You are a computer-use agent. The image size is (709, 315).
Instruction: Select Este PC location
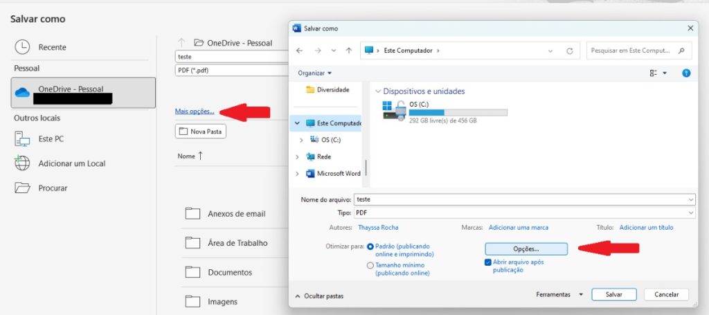[51, 138]
